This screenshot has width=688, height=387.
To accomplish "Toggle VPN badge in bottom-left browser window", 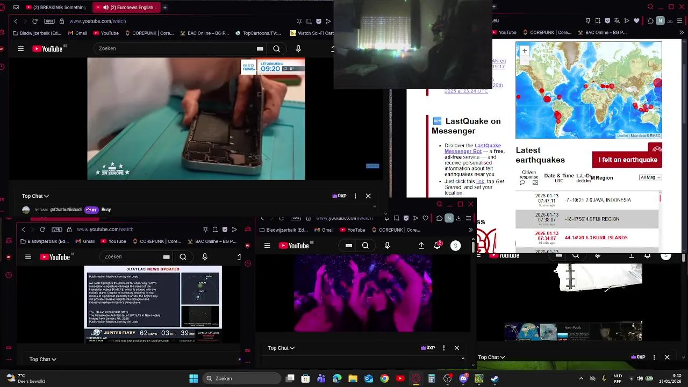I will click(57, 230).
